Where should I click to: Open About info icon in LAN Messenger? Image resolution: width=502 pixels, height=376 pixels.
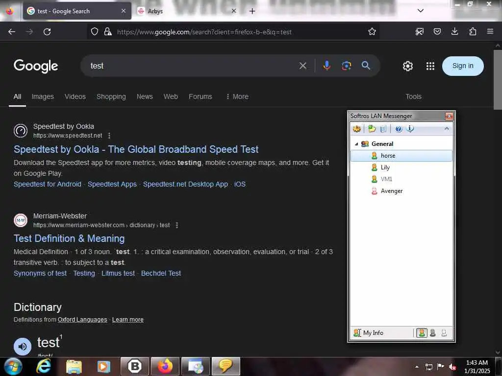point(410,129)
